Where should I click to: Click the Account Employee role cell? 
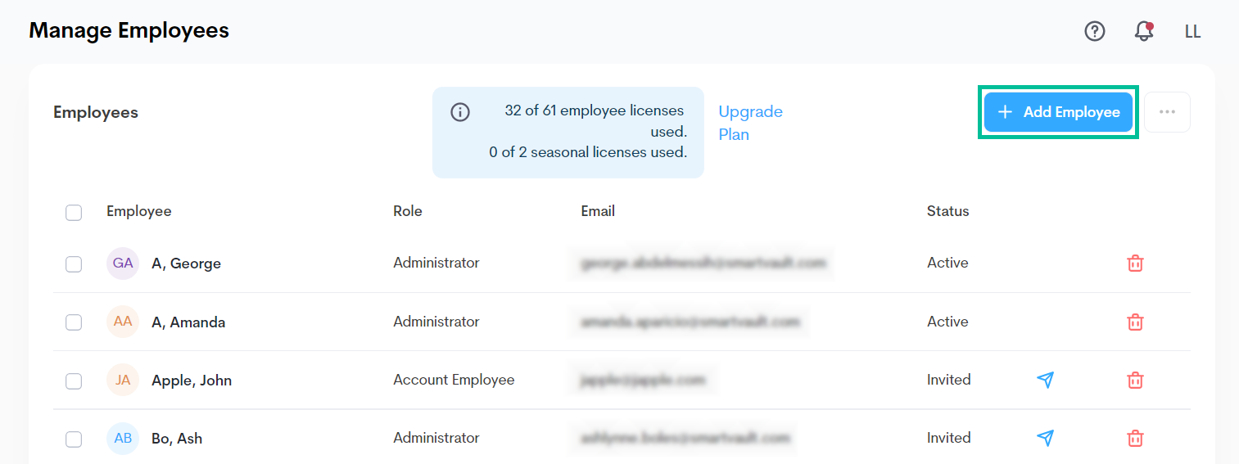point(454,380)
